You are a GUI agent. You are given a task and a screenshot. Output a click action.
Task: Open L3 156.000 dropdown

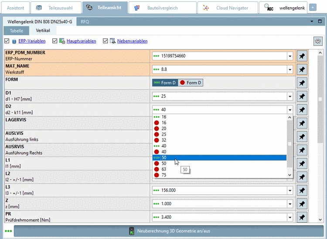tap(290, 191)
